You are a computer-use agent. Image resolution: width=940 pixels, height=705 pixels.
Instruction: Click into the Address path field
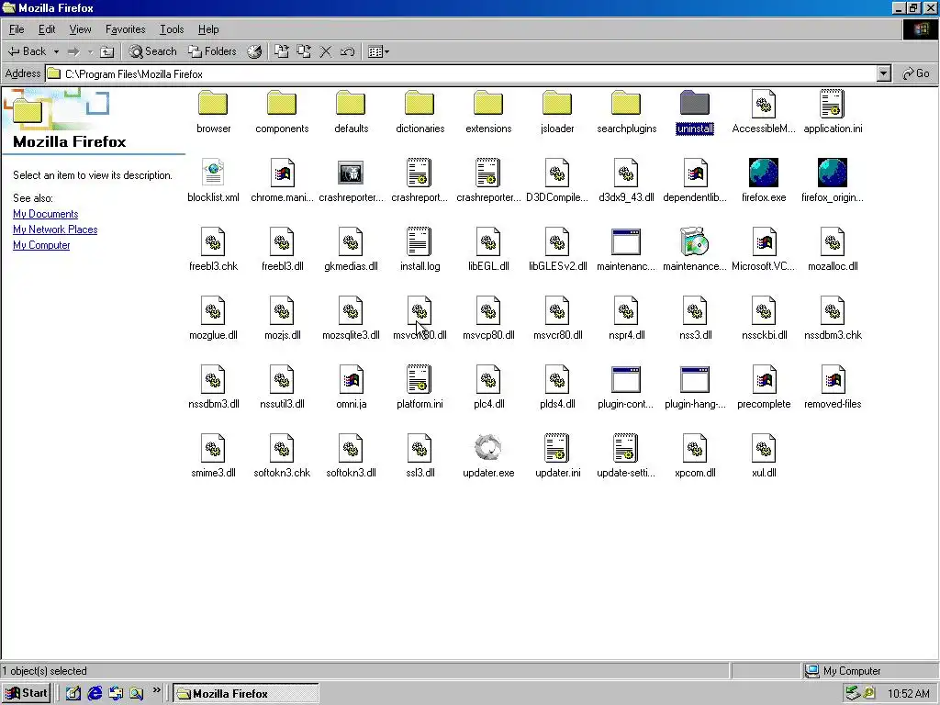(x=461, y=73)
